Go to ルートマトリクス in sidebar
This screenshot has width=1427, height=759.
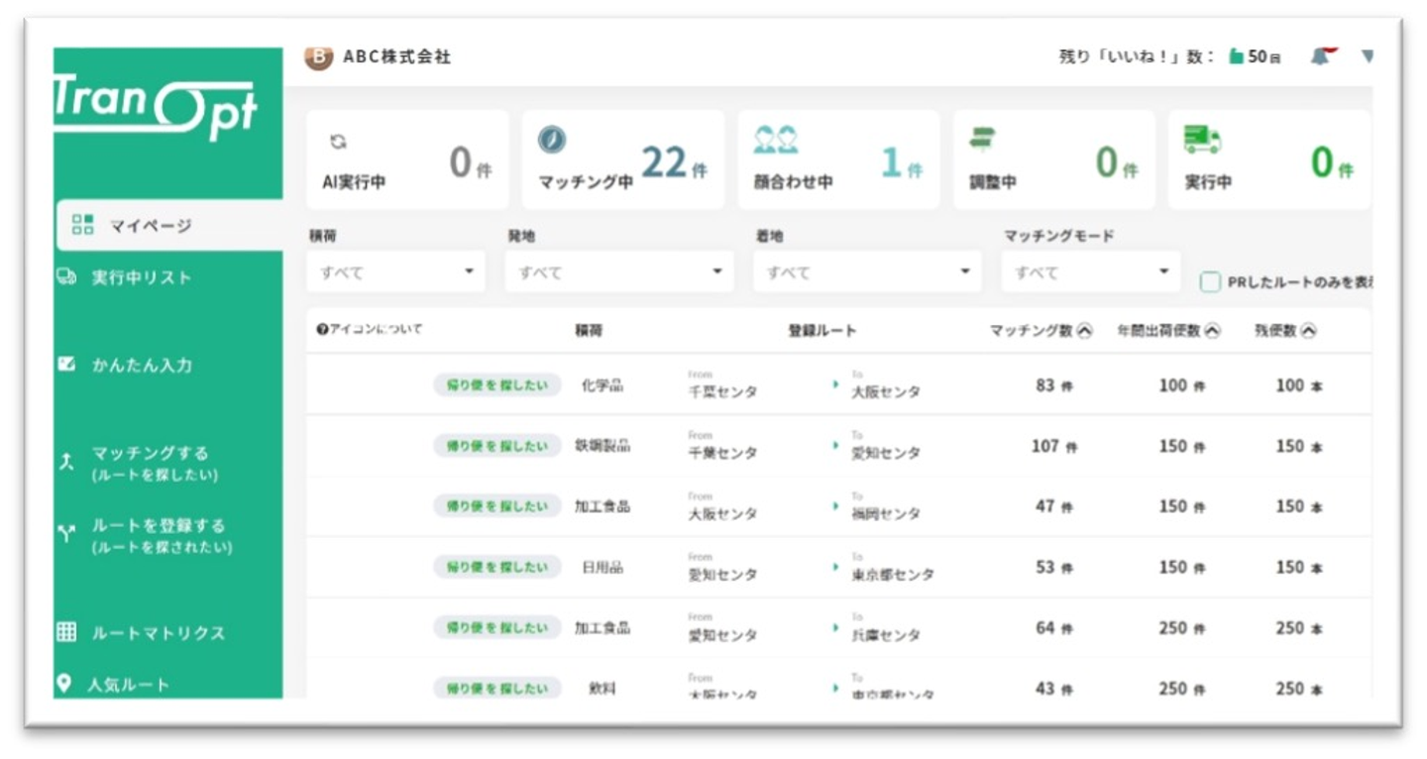158,632
